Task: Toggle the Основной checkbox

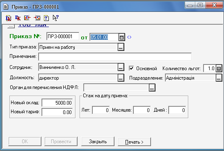Action: pos(131,68)
